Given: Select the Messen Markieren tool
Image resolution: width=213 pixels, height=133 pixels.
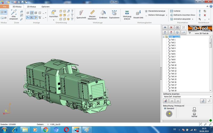Looking at the screenshot, I should (x=92, y=15).
